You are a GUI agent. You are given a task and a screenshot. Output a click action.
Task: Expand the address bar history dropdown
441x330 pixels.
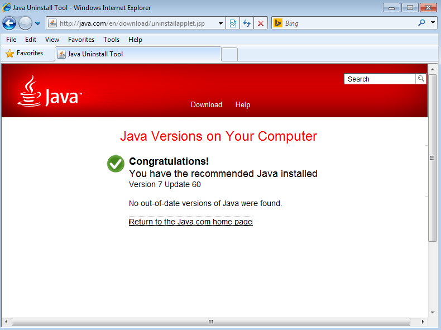coord(221,23)
